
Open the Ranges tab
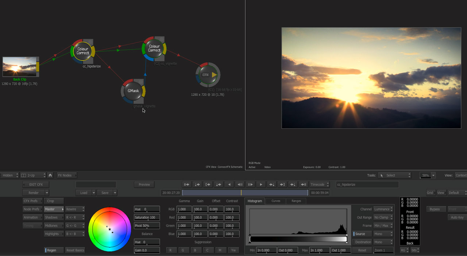click(x=296, y=201)
